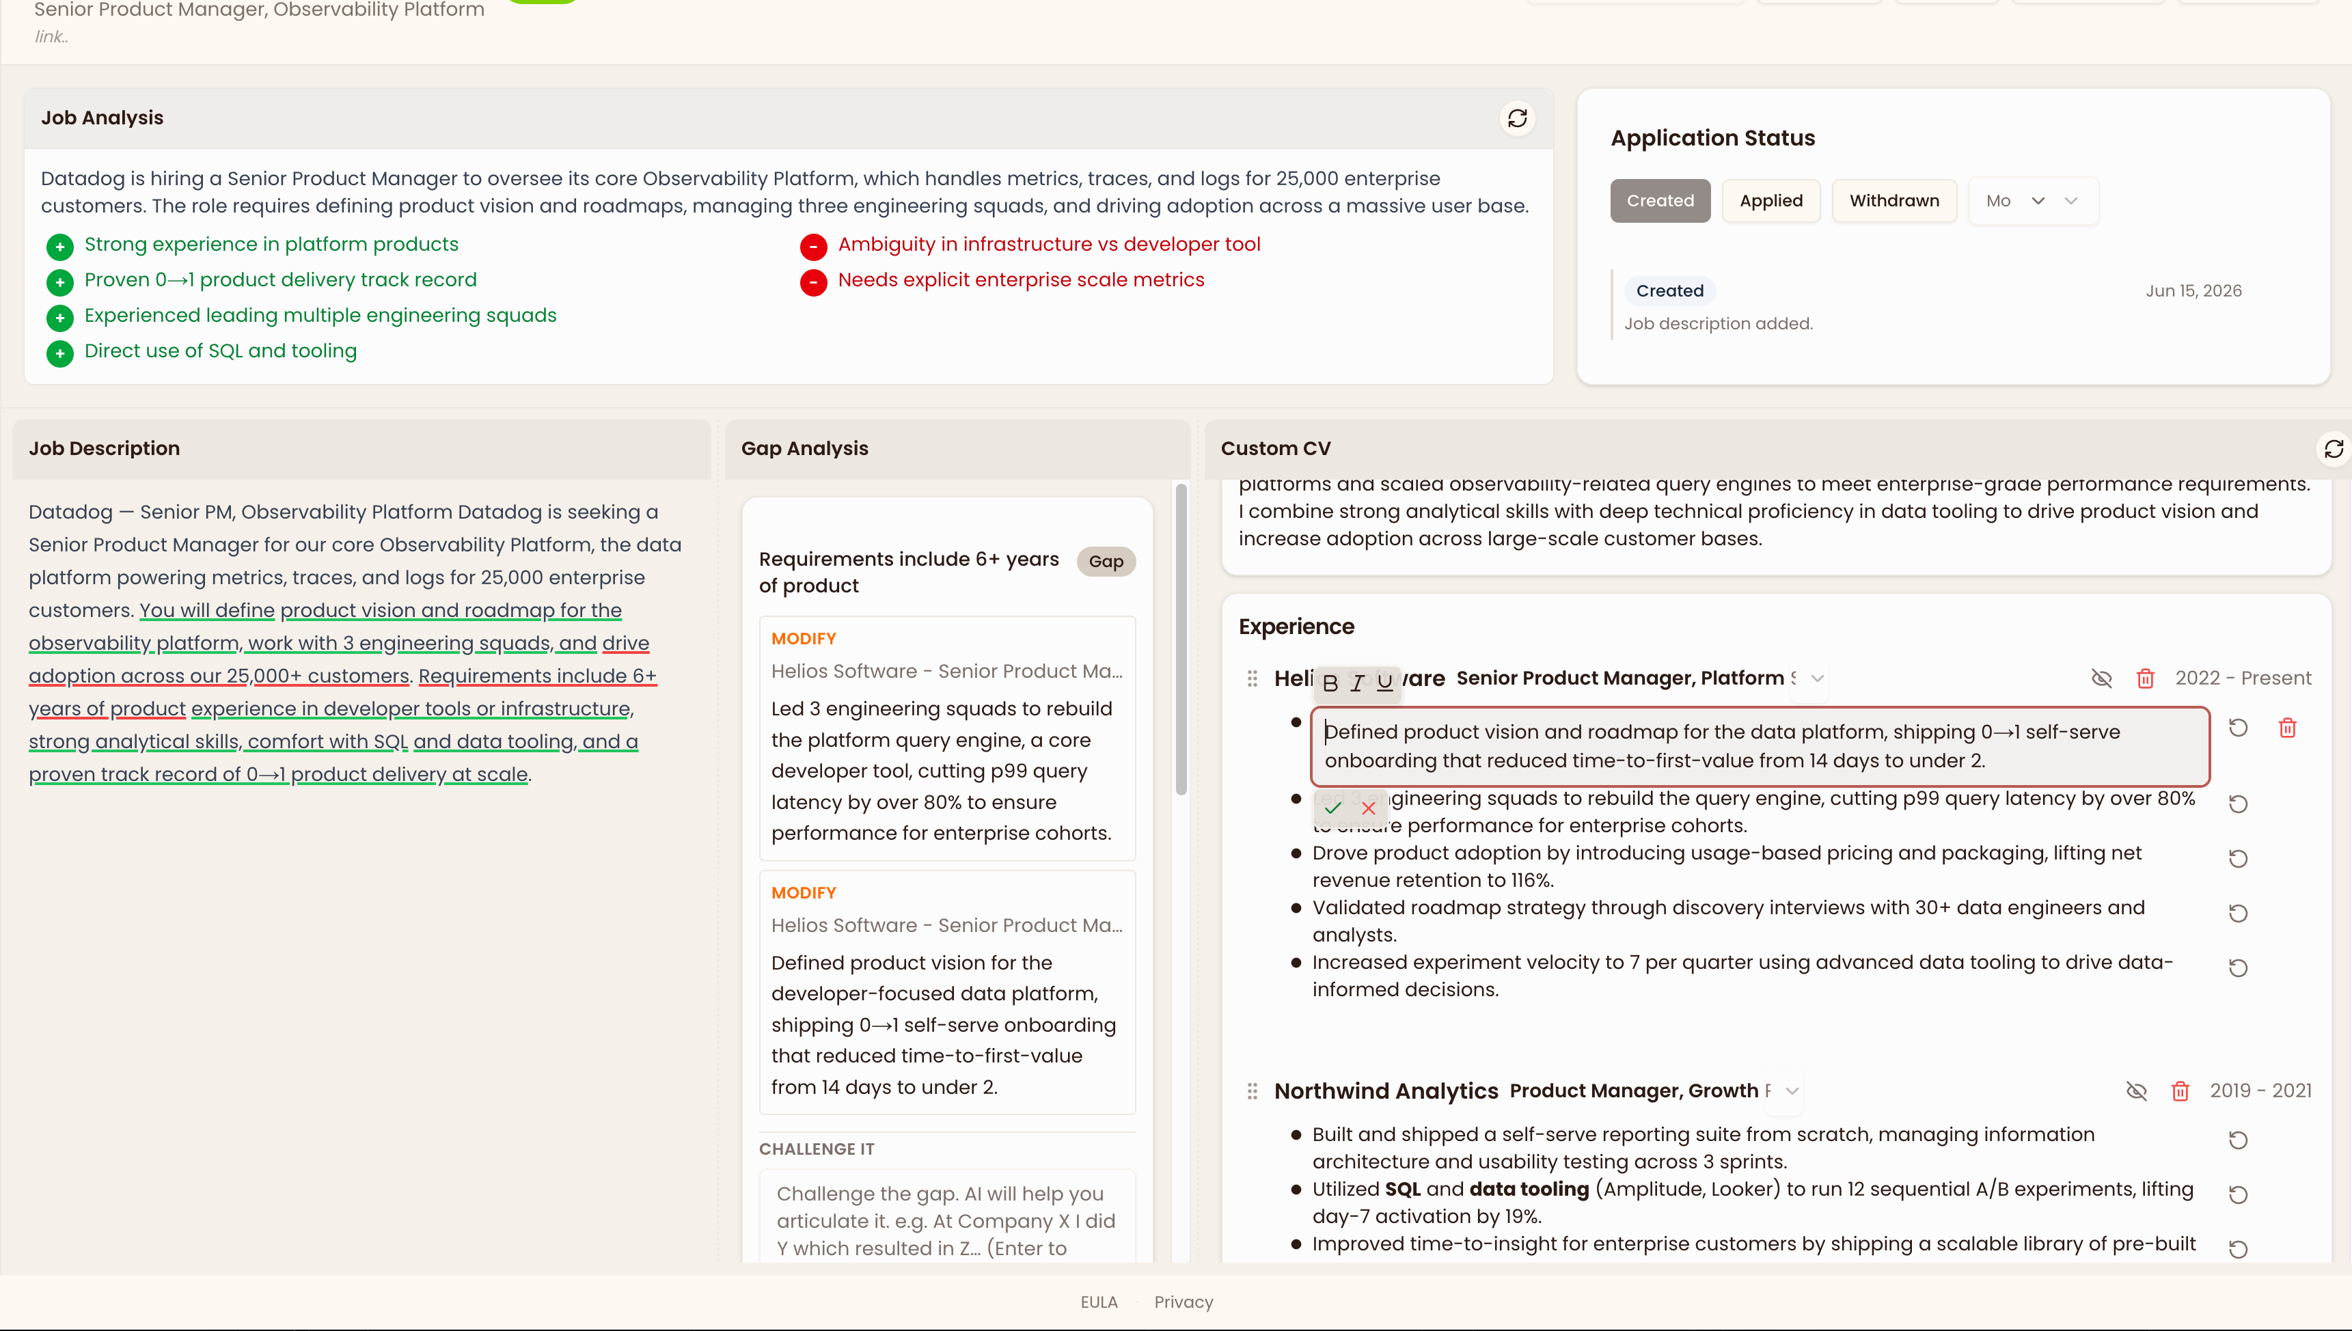Revert the 'Validated roadmap strategy' bullet
Screen dimensions: 2352x1331
[2238, 914]
